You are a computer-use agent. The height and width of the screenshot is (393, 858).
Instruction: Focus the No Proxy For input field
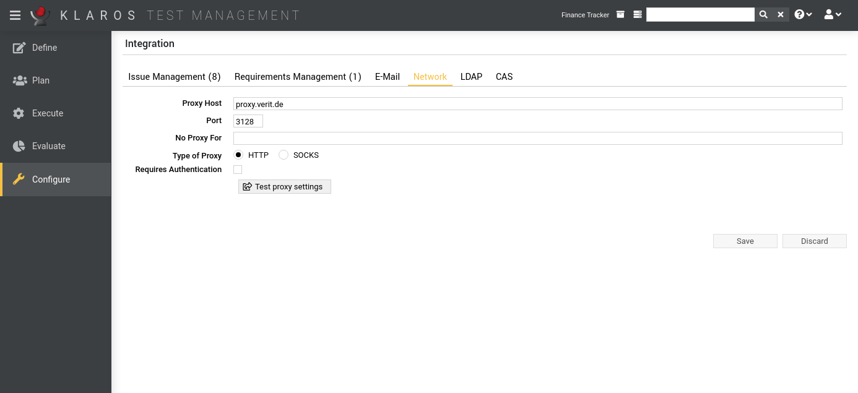pos(537,138)
